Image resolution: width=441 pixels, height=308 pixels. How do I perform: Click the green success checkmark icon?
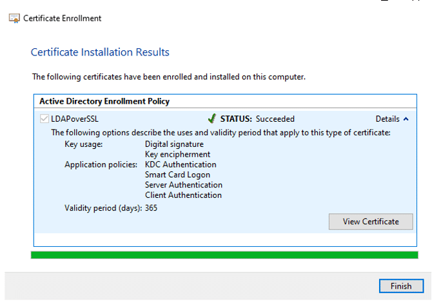coord(211,119)
